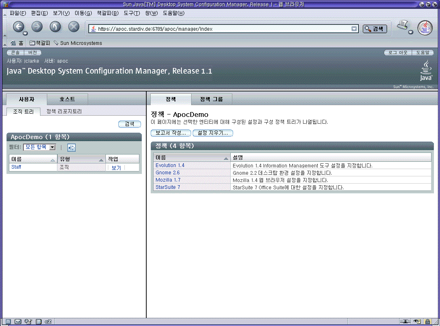Open Mail envelope icon in status bar
The height and width of the screenshot is (326, 440).
tap(18, 322)
